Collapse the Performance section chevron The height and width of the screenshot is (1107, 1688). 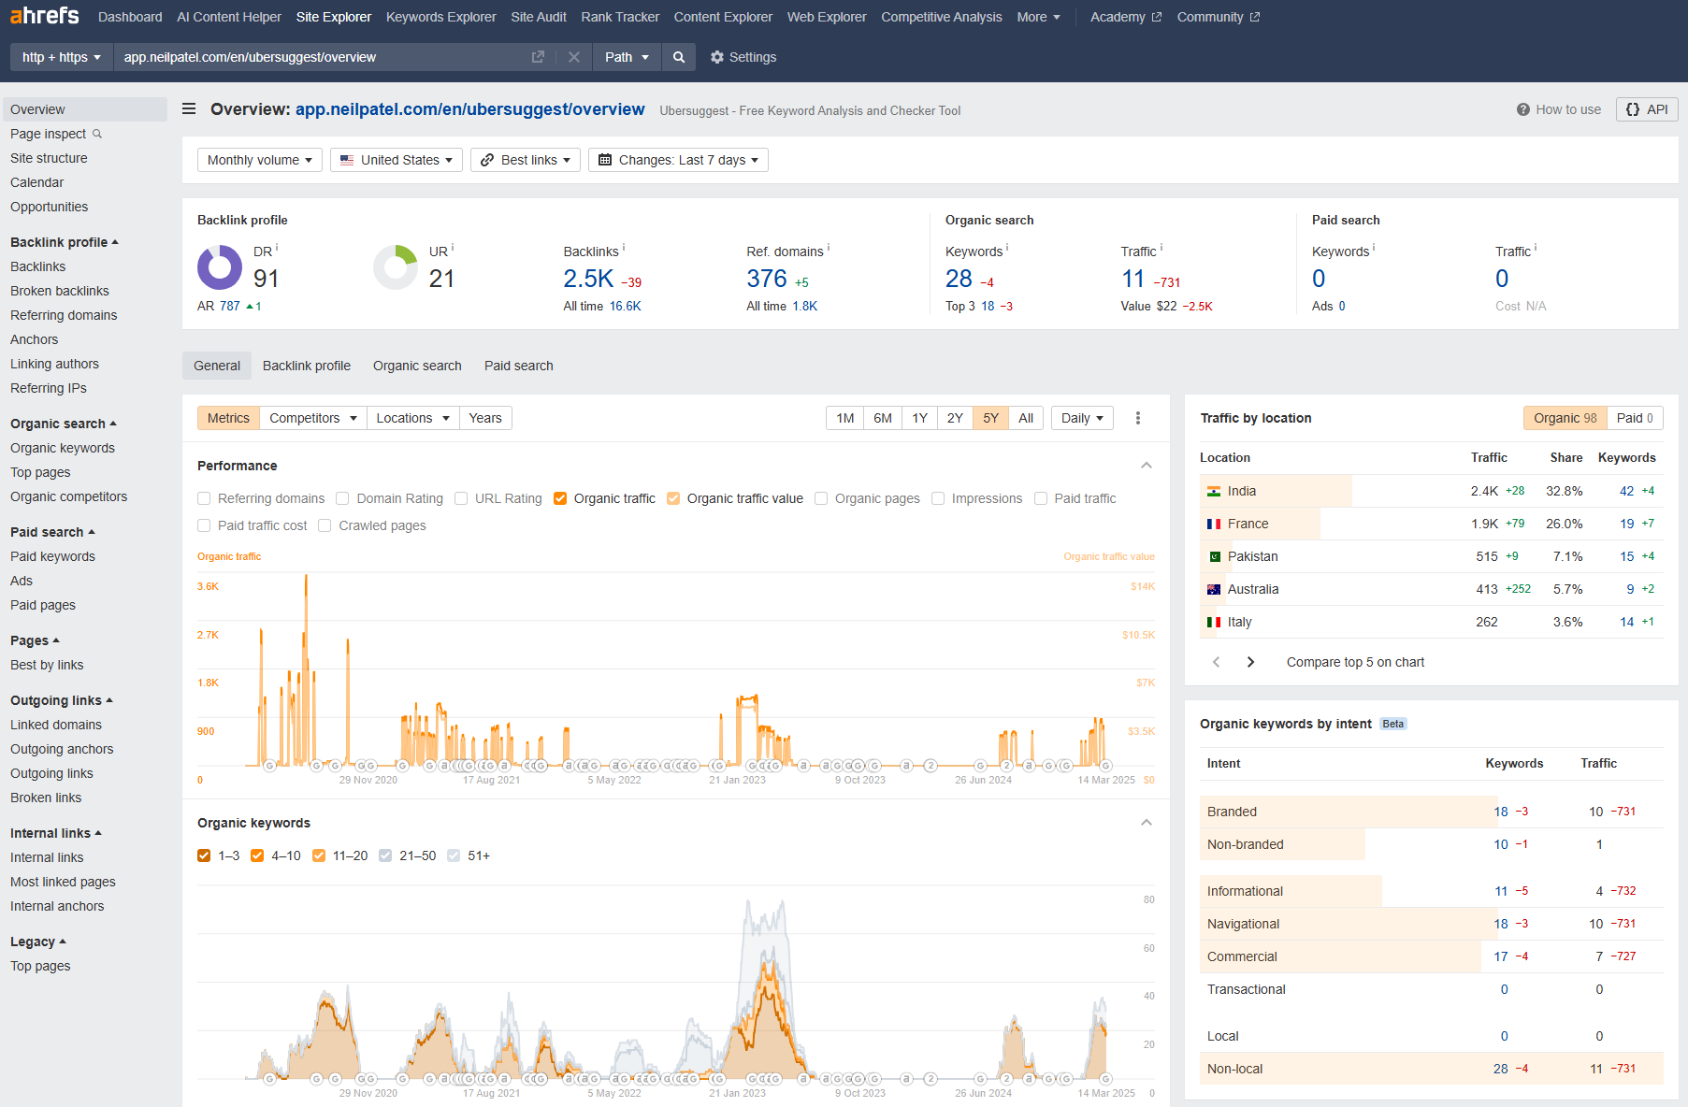click(x=1147, y=466)
